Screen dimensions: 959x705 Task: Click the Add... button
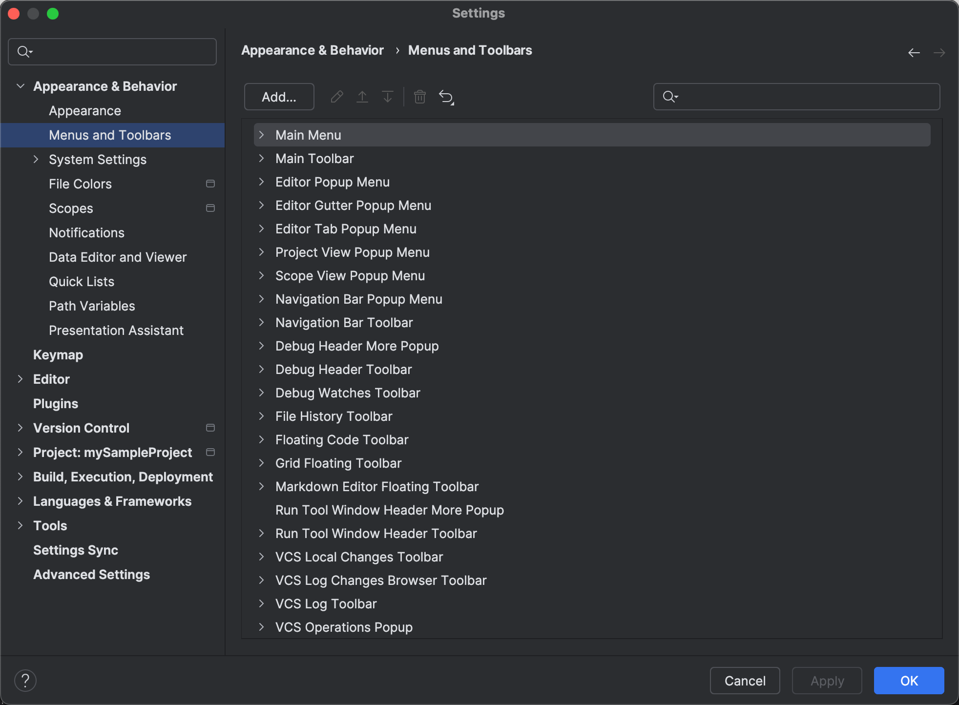279,97
